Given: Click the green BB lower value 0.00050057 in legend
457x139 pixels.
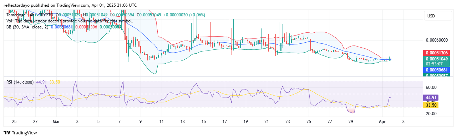Looking at the screenshot, I should 111,27.
